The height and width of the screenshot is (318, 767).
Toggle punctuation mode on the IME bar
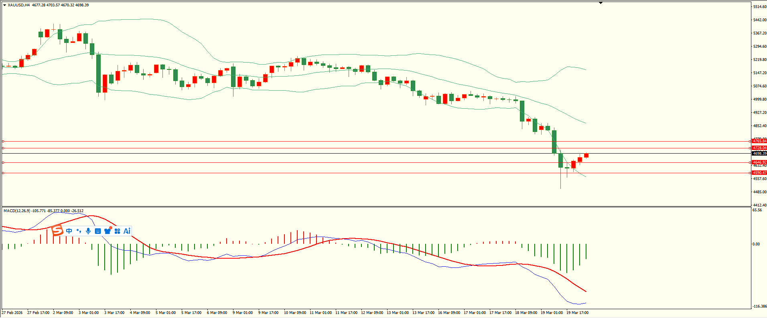79,231
